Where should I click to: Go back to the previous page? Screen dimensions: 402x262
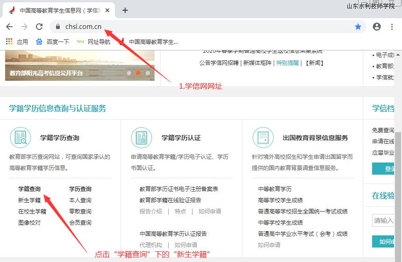(x=9, y=27)
